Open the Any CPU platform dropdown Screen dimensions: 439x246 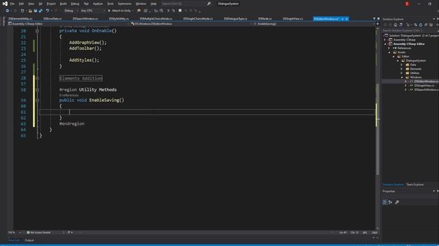coord(93,11)
